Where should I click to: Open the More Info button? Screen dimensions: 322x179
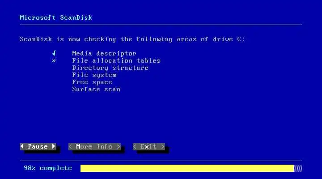pyautogui.click(x=94, y=147)
